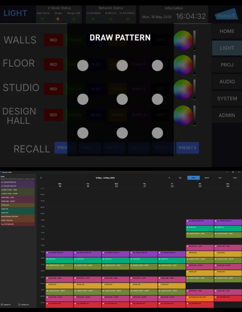Select the LIGHT page in side navigation
This screenshot has width=242, height=312.
click(227, 48)
